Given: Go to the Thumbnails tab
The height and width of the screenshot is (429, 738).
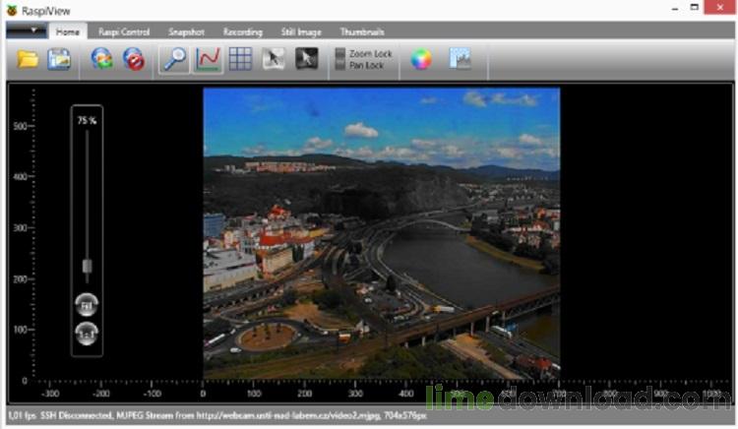Looking at the screenshot, I should click(362, 31).
